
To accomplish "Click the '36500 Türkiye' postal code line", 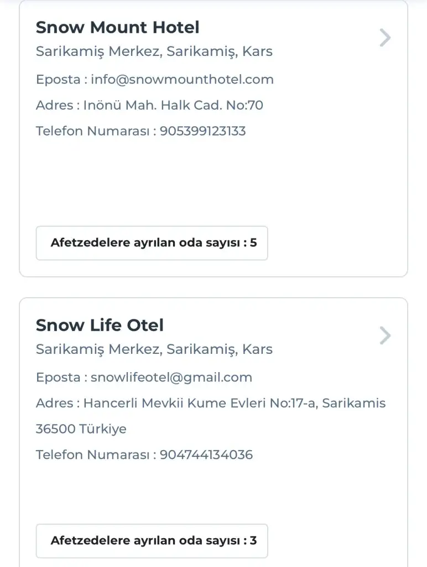I will click(81, 429).
